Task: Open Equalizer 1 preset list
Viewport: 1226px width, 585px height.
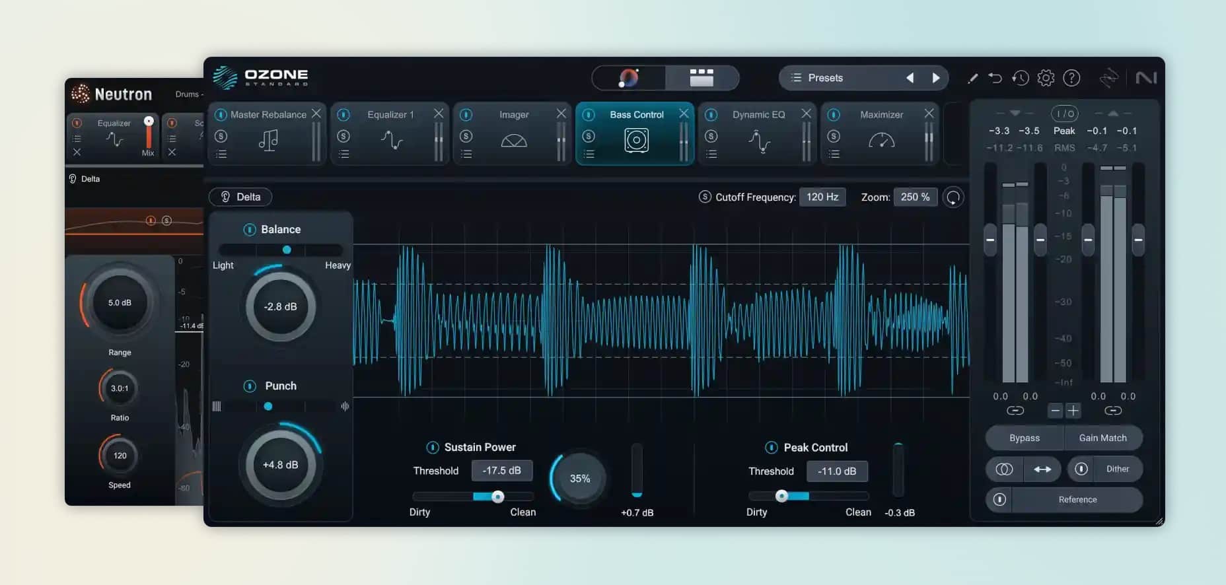Action: [x=343, y=155]
